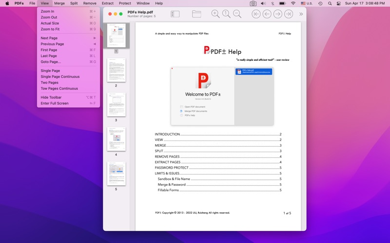
Task: Select Single Page view mode
Action: click(x=68, y=71)
